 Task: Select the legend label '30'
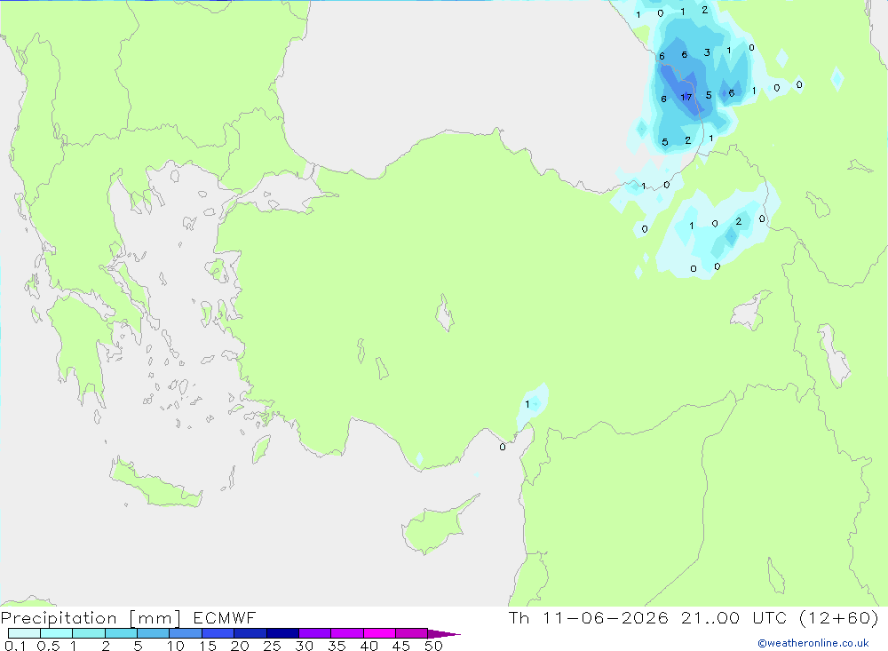pos(305,646)
